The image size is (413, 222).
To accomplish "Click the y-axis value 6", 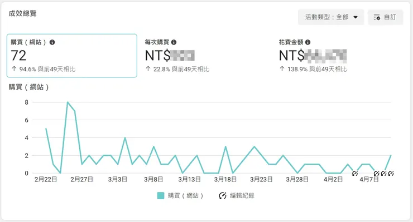I will click(x=26, y=120).
